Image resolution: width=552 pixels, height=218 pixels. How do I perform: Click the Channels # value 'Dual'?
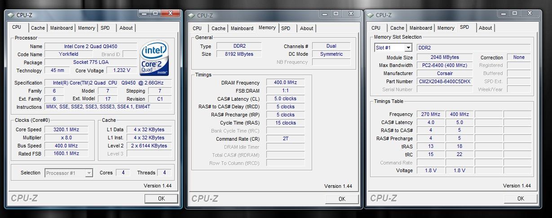[x=331, y=46]
